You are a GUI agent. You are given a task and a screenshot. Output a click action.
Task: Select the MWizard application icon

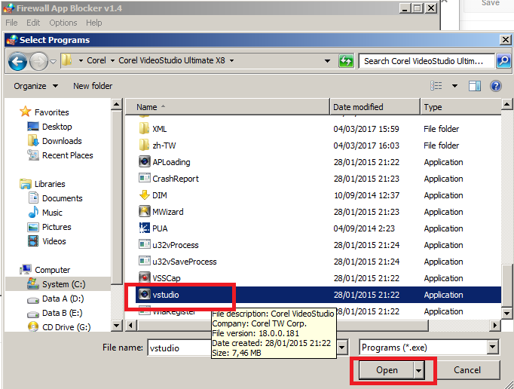pyautogui.click(x=144, y=212)
